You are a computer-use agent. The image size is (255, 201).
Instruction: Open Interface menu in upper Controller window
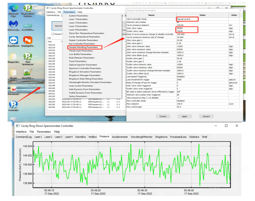point(51,12)
